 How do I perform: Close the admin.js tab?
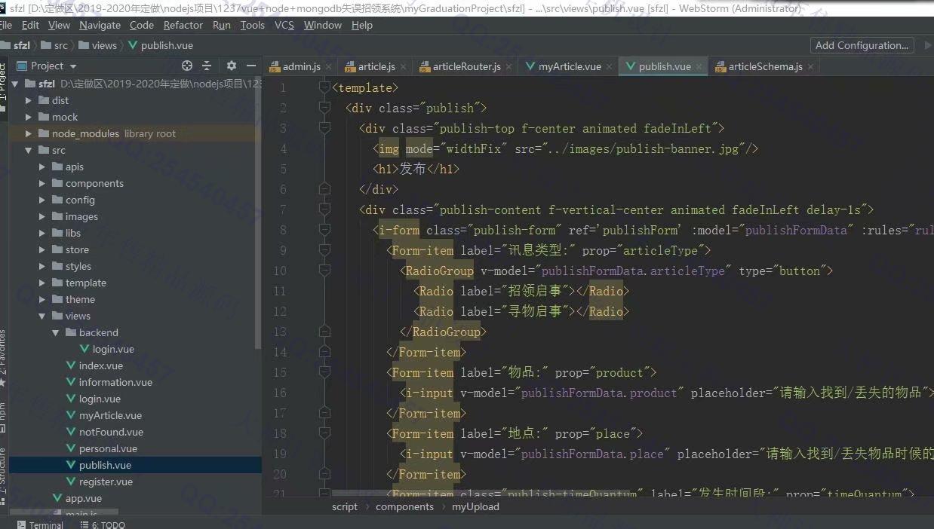pos(328,66)
